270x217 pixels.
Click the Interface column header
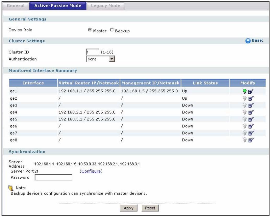[33, 83]
